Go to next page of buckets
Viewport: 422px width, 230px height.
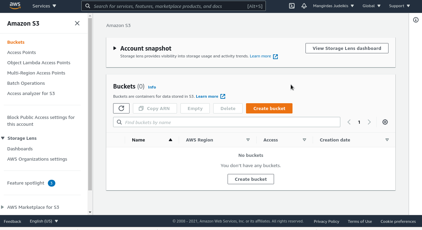[x=369, y=122]
